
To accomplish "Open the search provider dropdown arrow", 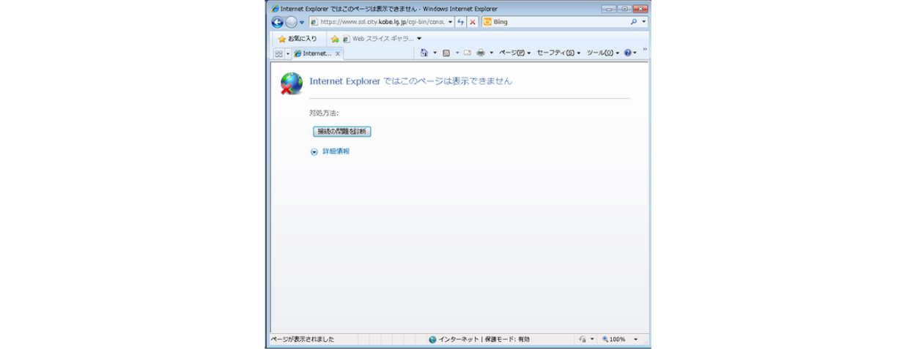I will [x=644, y=22].
